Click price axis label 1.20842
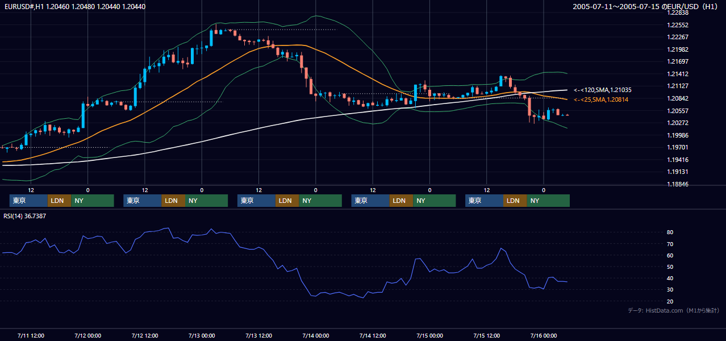This screenshot has height=341, width=726. tap(678, 98)
